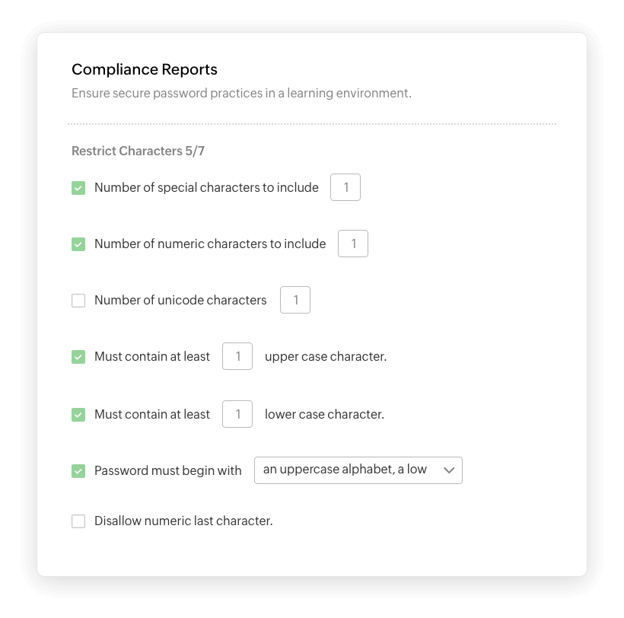Click the special characters count input field

(345, 186)
